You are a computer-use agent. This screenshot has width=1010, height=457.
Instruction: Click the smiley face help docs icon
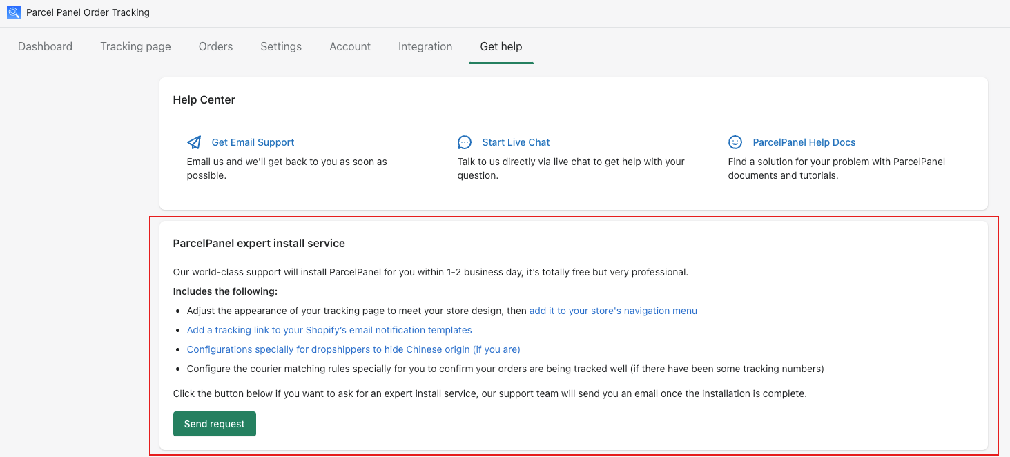tap(735, 142)
